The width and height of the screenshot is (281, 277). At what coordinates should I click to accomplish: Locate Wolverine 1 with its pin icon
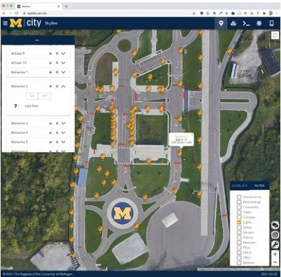point(57,72)
